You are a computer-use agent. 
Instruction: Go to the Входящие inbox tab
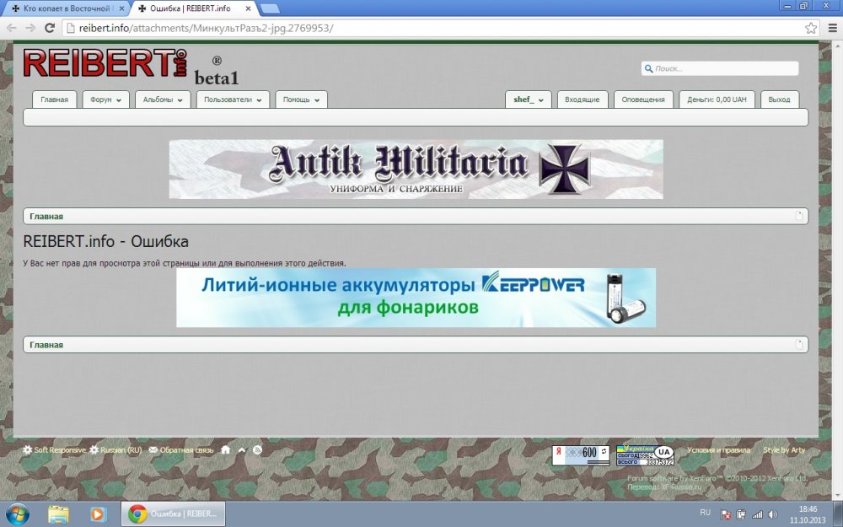point(582,99)
